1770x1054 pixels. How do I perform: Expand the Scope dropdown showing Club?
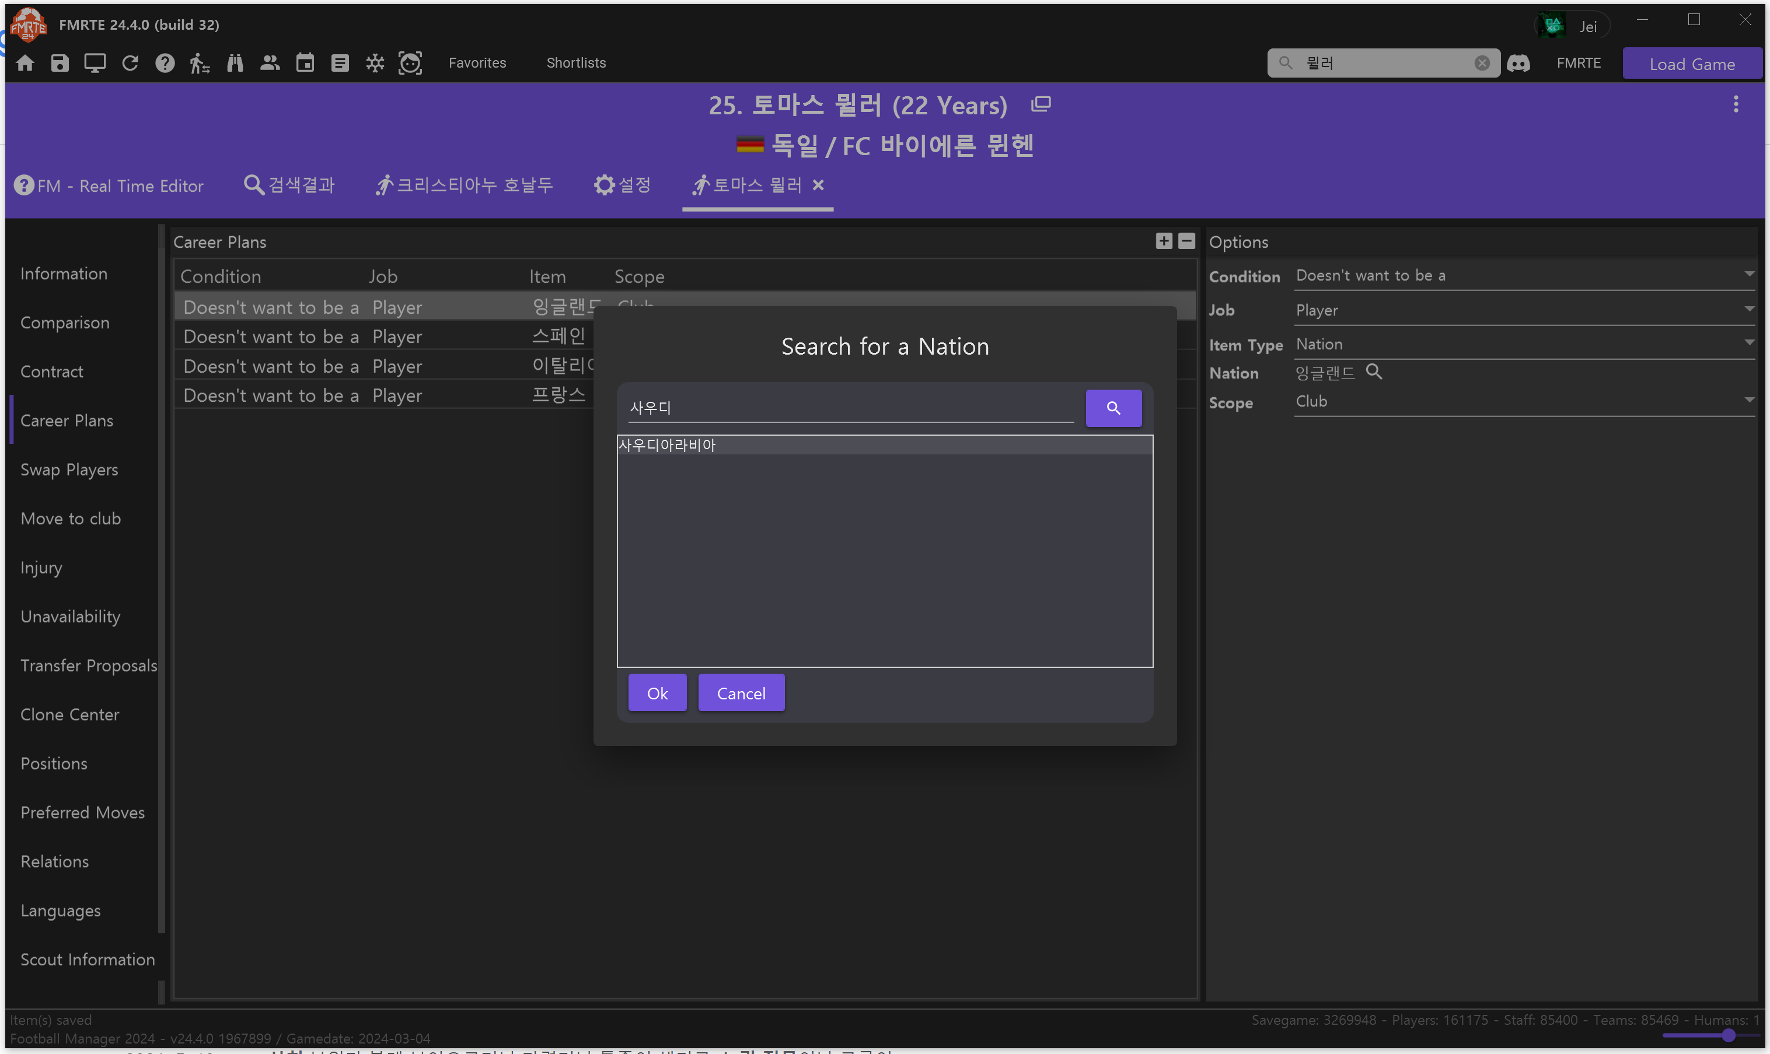[1748, 401]
